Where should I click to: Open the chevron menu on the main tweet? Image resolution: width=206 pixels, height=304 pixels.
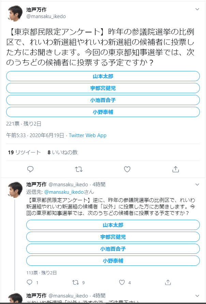197,9
